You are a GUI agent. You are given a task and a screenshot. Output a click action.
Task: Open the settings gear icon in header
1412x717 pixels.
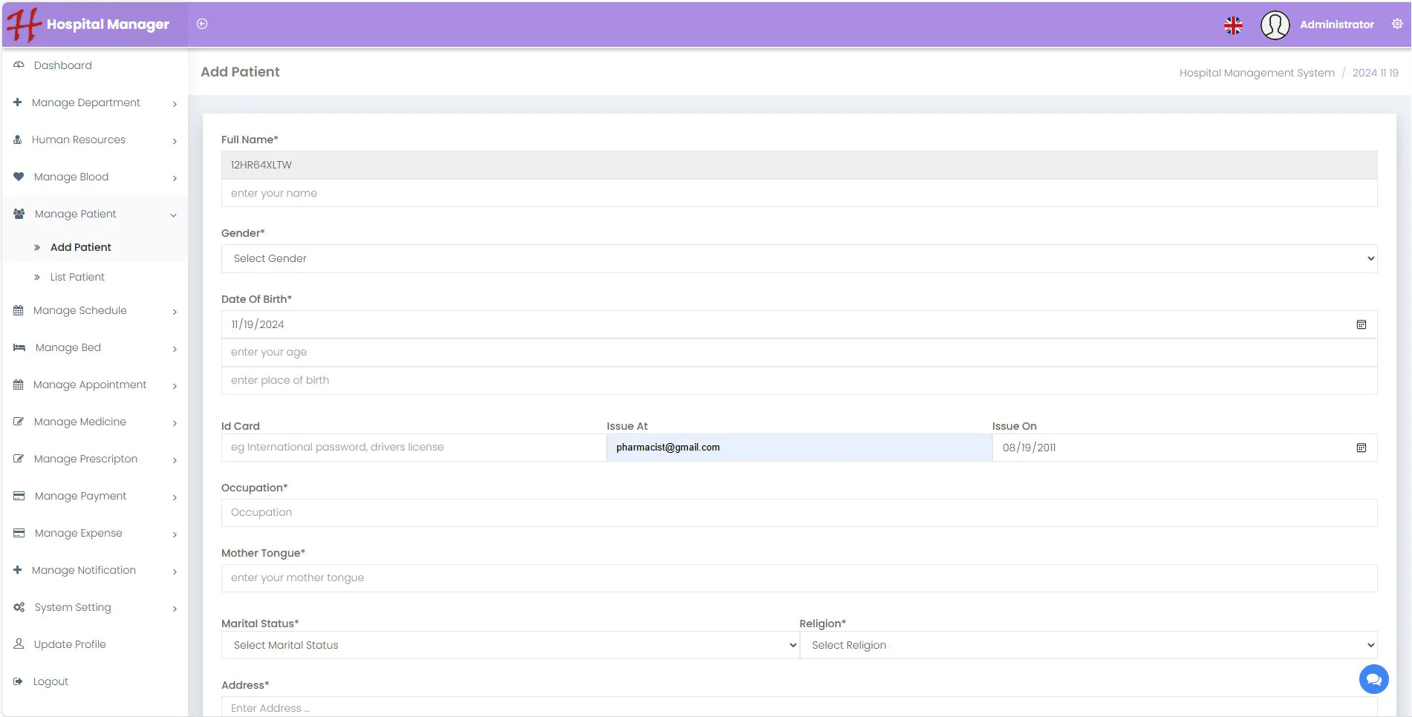click(x=1397, y=24)
